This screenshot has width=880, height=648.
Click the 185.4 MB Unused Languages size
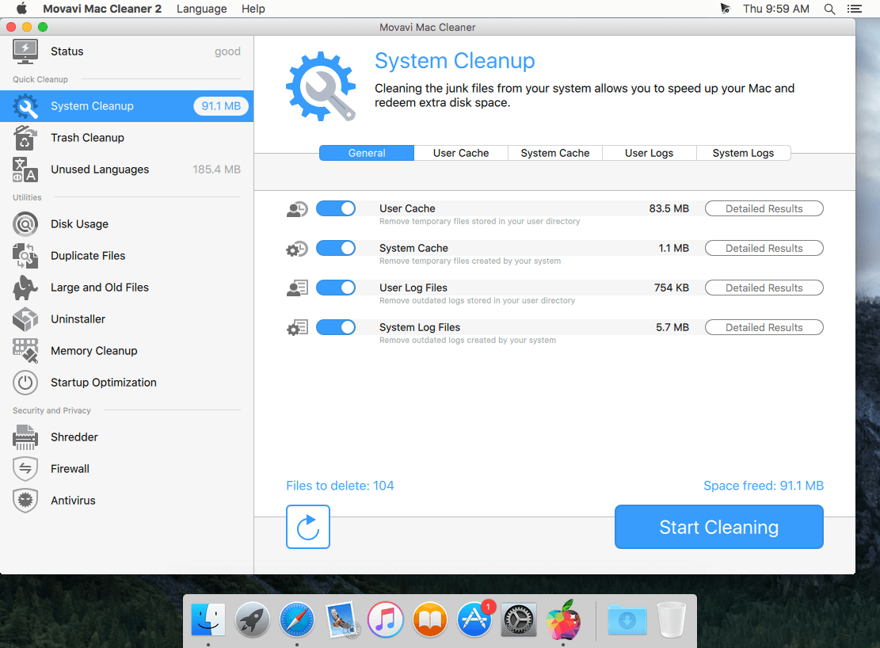[216, 170]
